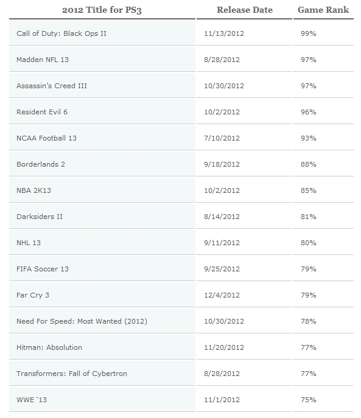Click the 'Game Rank' column header

[x=323, y=10]
